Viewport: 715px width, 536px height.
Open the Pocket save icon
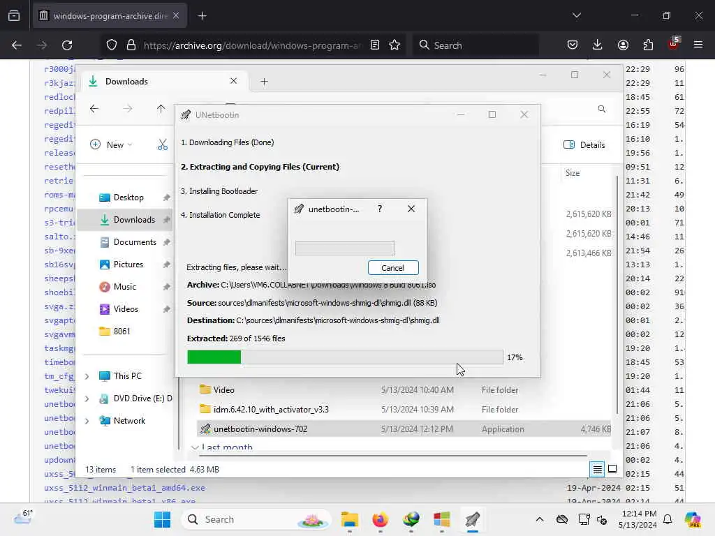(573, 45)
